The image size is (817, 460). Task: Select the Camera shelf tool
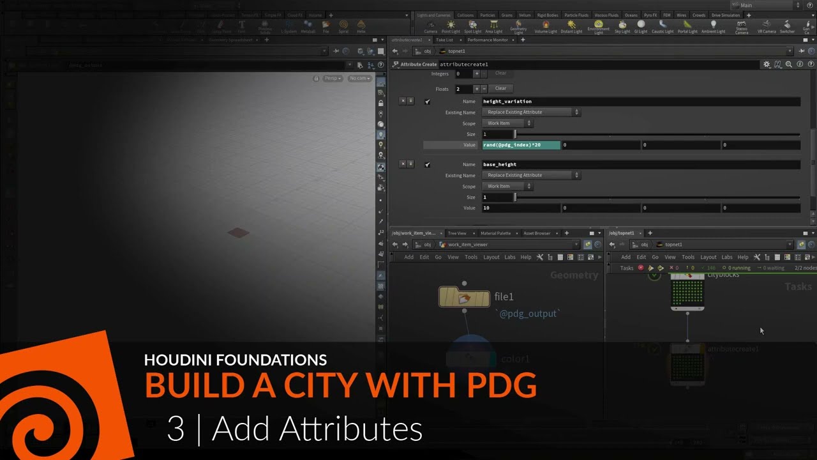431,26
